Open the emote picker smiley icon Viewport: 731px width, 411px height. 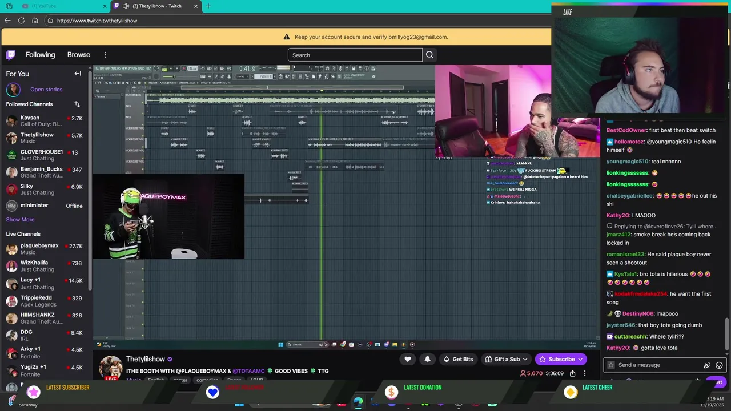coord(719,365)
